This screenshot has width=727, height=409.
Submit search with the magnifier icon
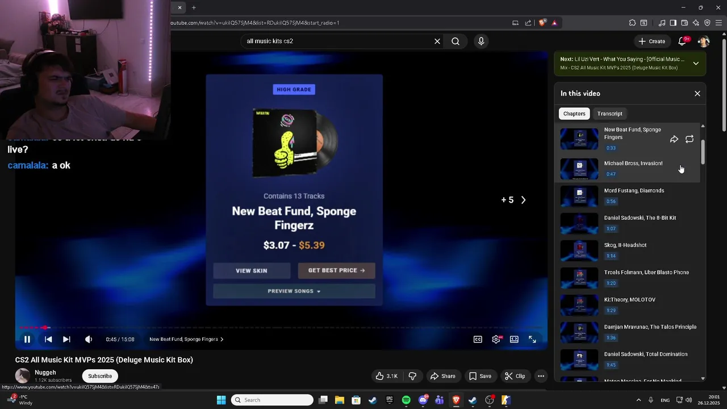tap(456, 41)
